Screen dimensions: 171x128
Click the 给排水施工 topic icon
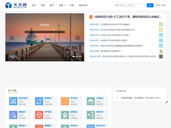pyautogui.click(x=13, y=101)
